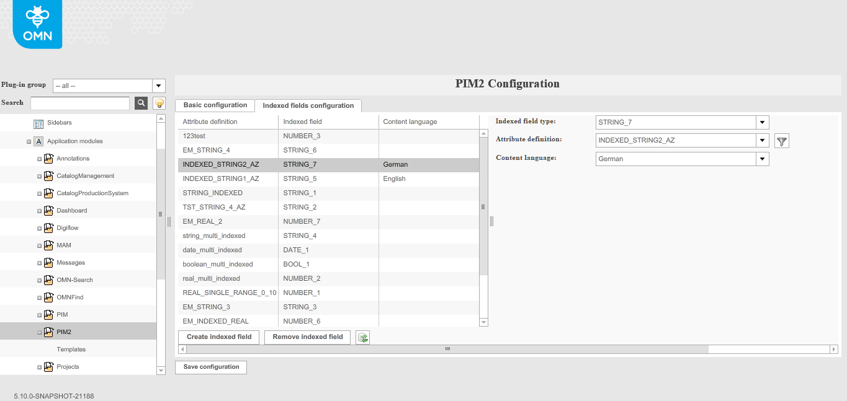Click the Create indexed field button

click(218, 337)
